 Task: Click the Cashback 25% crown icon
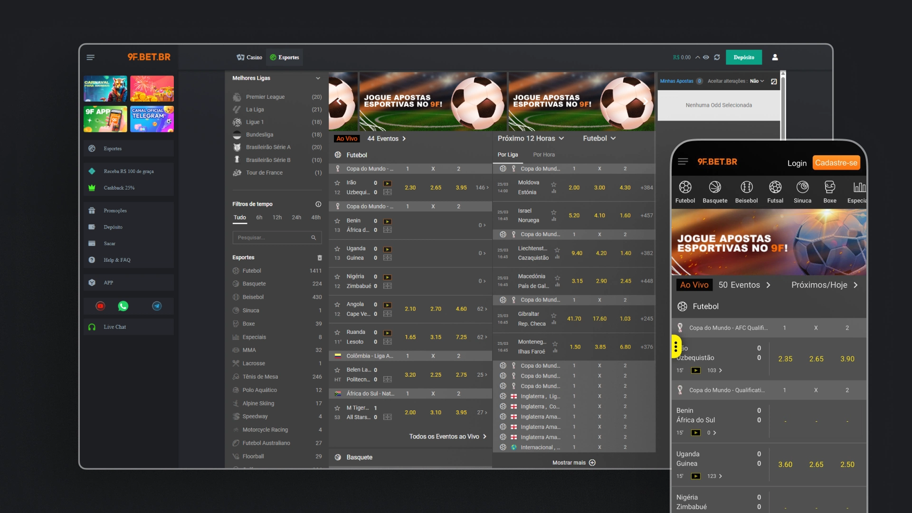(x=92, y=188)
